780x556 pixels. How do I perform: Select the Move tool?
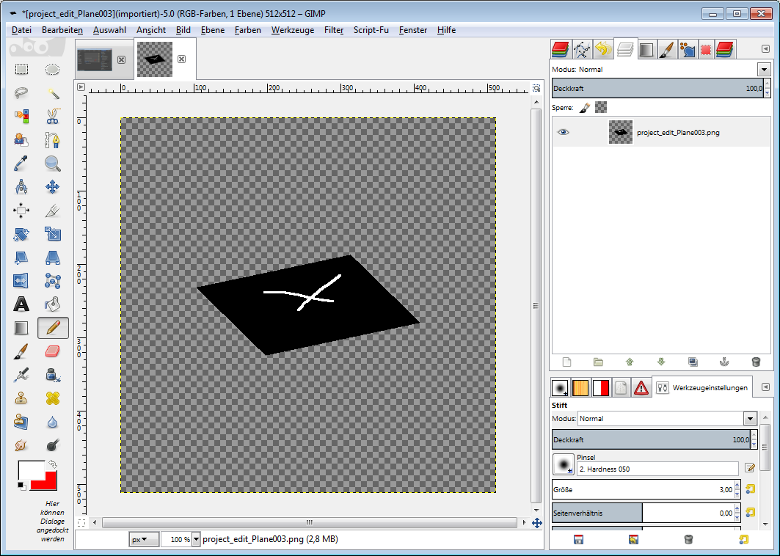point(52,187)
